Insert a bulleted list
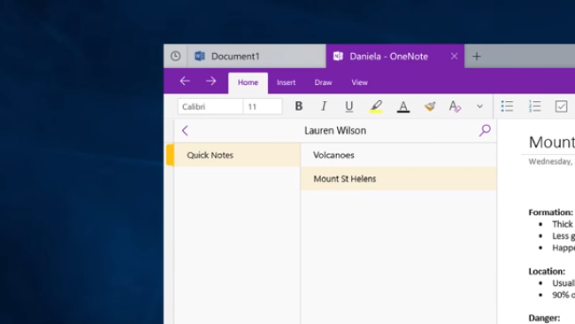Screen dimensions: 575x324 [507, 106]
